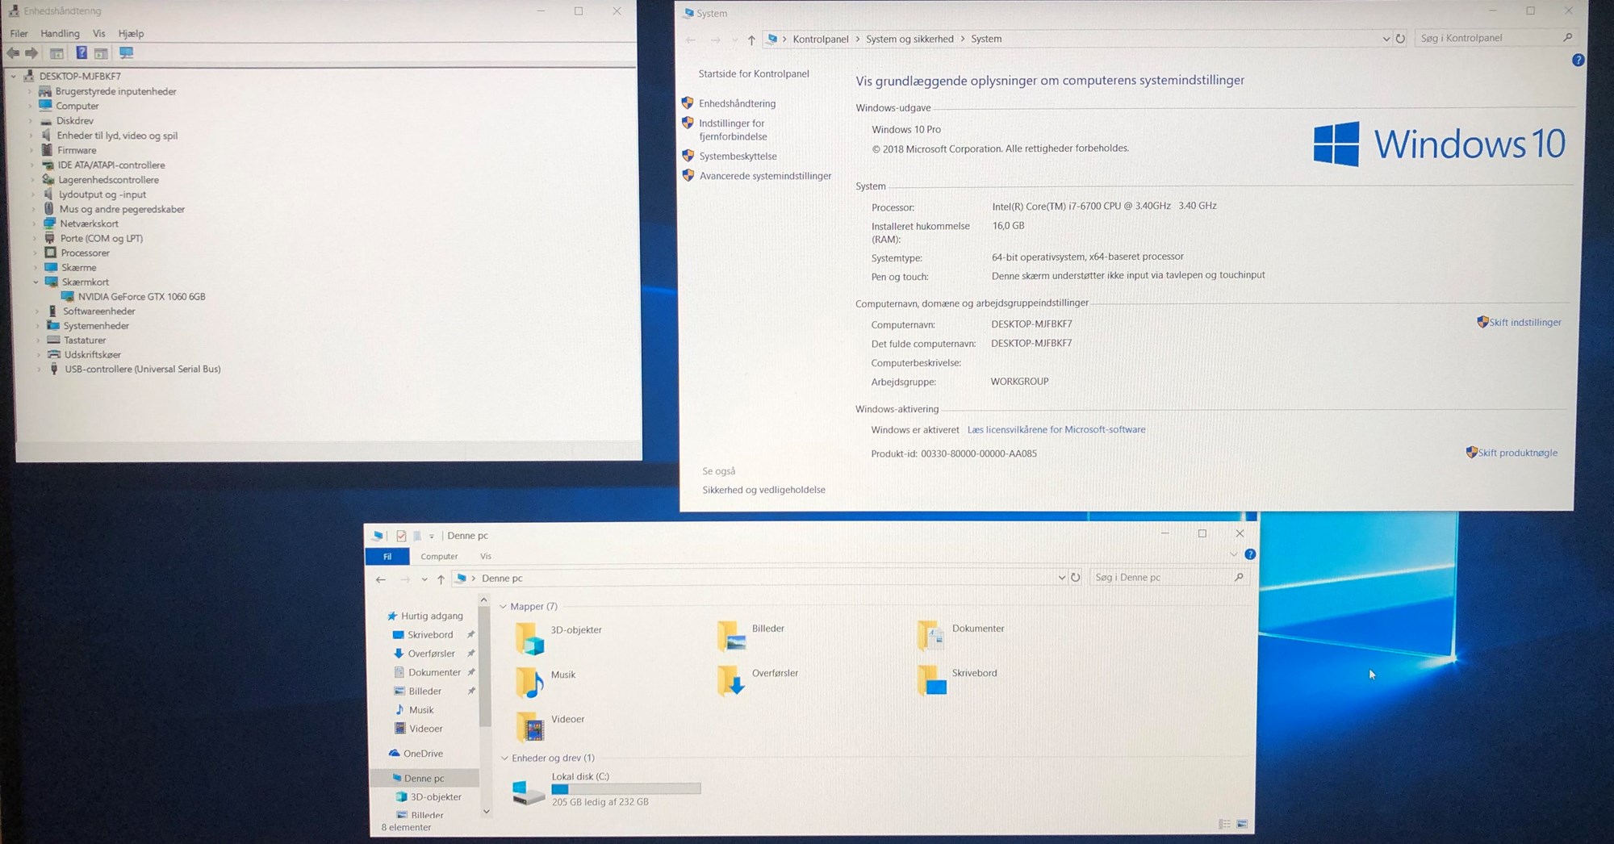Click the OneDrive cloud icon in navigation pane

pyautogui.click(x=394, y=753)
